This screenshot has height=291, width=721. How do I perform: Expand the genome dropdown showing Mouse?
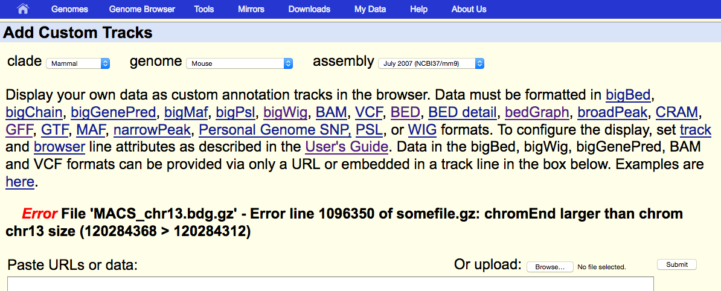[240, 63]
